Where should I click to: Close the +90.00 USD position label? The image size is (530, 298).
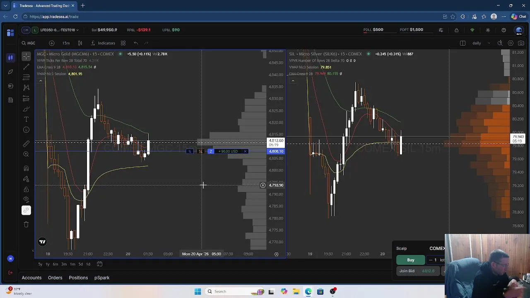tap(245, 151)
